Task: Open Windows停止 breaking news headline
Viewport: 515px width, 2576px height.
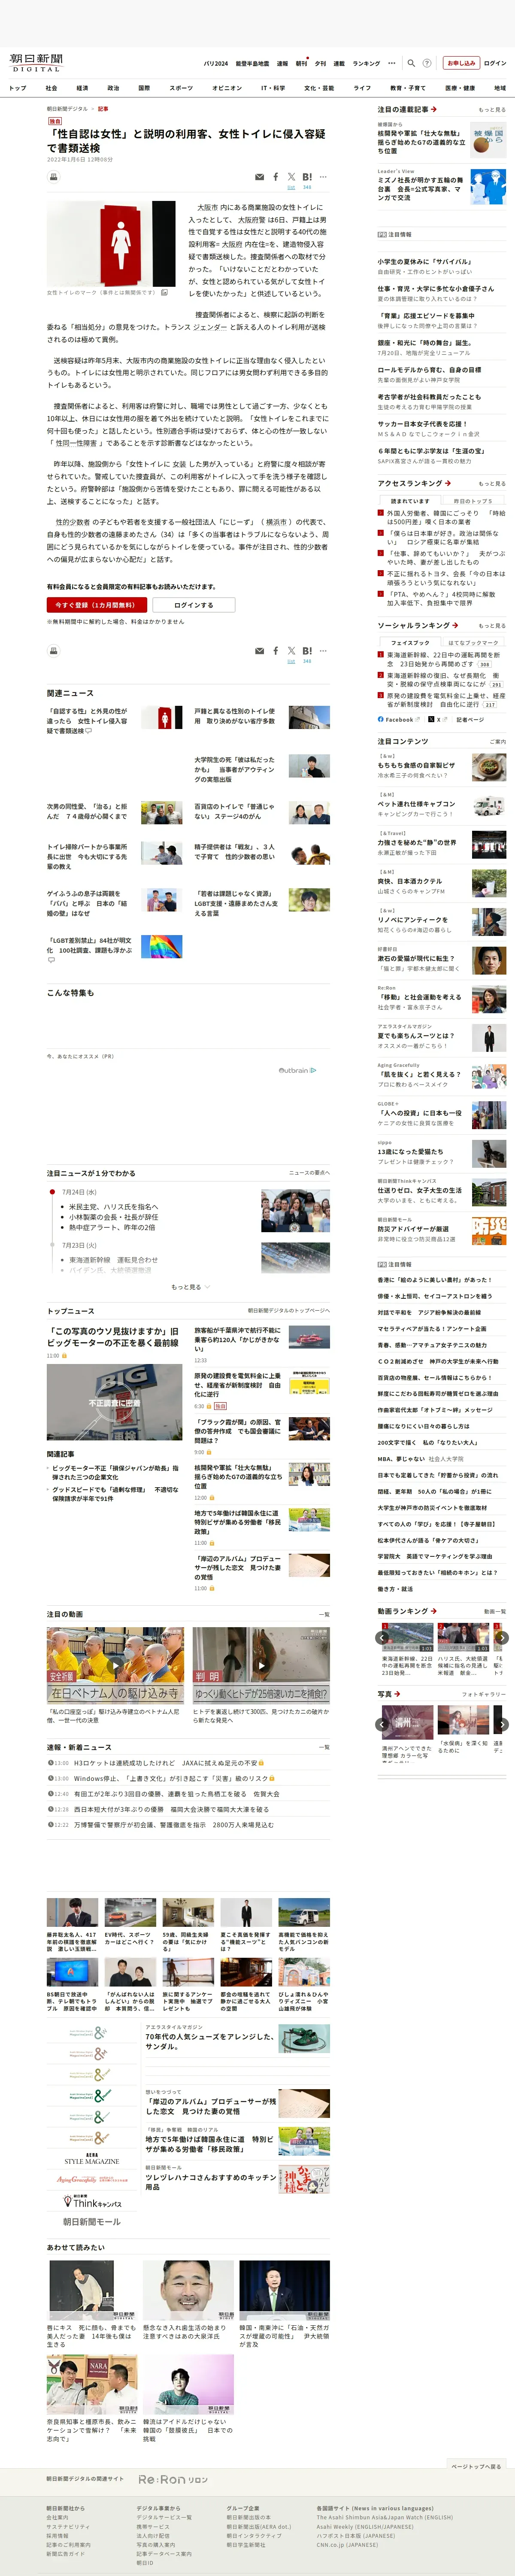Action: tap(170, 1779)
